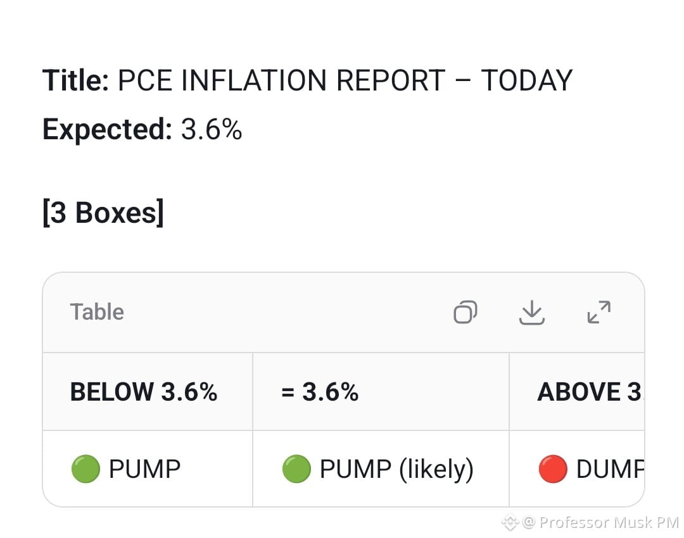
Task: Click the PUMP (likely) table cell
Action: coord(381,468)
